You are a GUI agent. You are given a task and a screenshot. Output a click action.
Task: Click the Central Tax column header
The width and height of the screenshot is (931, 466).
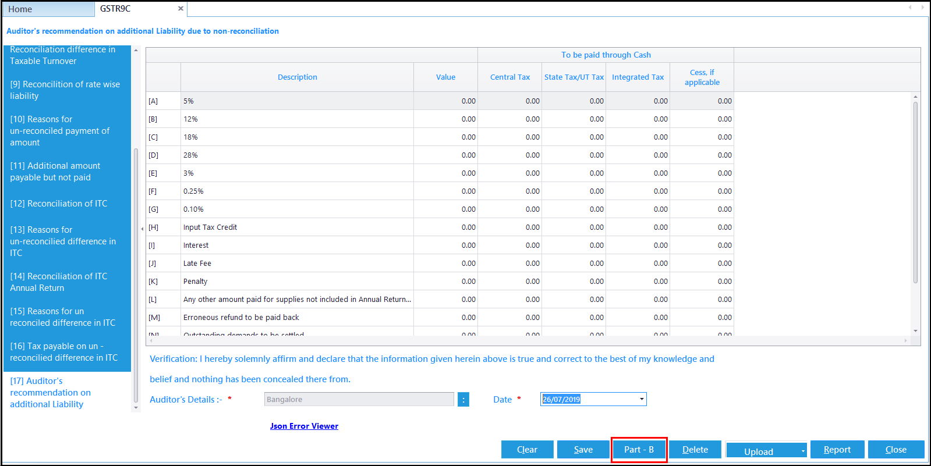(x=510, y=77)
